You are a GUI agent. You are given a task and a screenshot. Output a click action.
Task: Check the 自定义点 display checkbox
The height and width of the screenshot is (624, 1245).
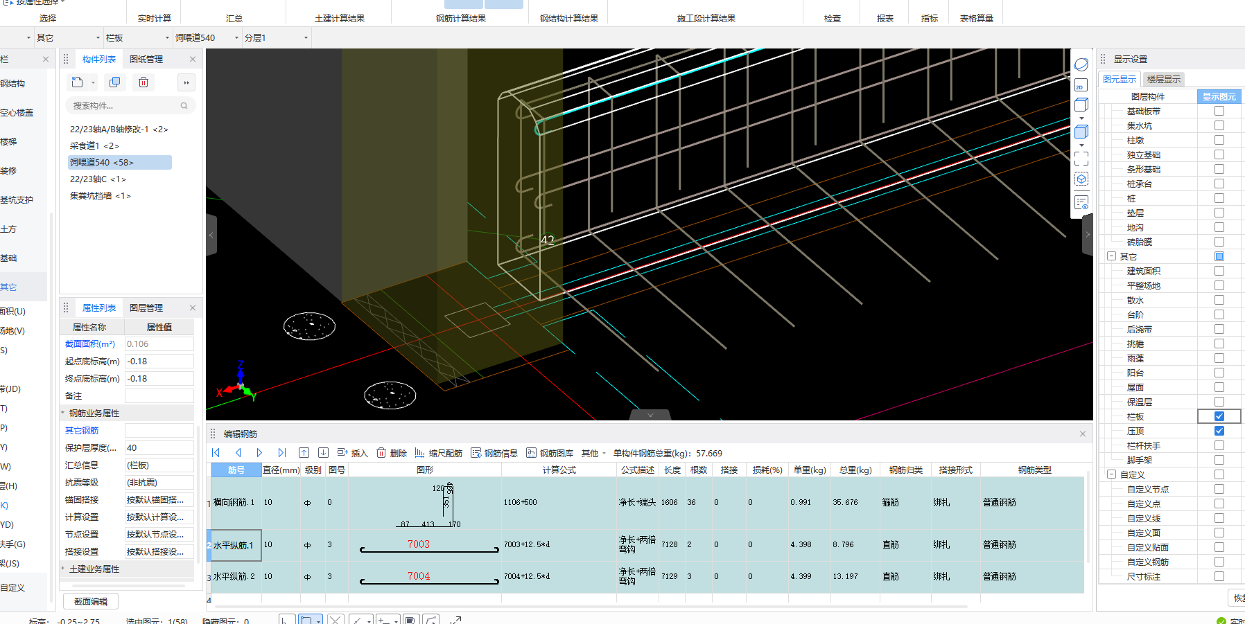1219,503
